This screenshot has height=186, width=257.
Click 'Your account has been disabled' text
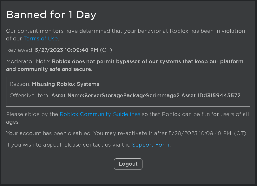(x=49, y=133)
